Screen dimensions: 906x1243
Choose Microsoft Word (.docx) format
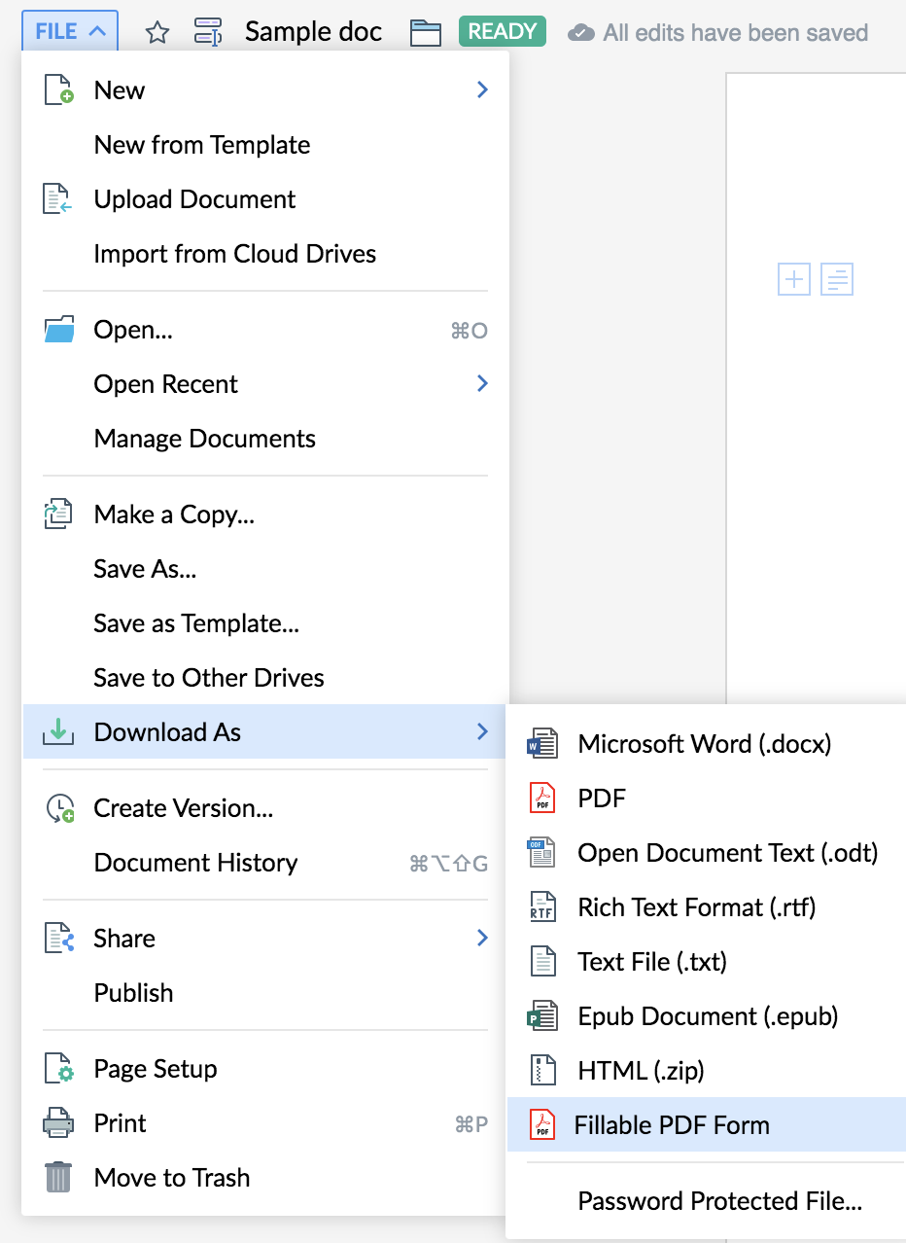704,744
